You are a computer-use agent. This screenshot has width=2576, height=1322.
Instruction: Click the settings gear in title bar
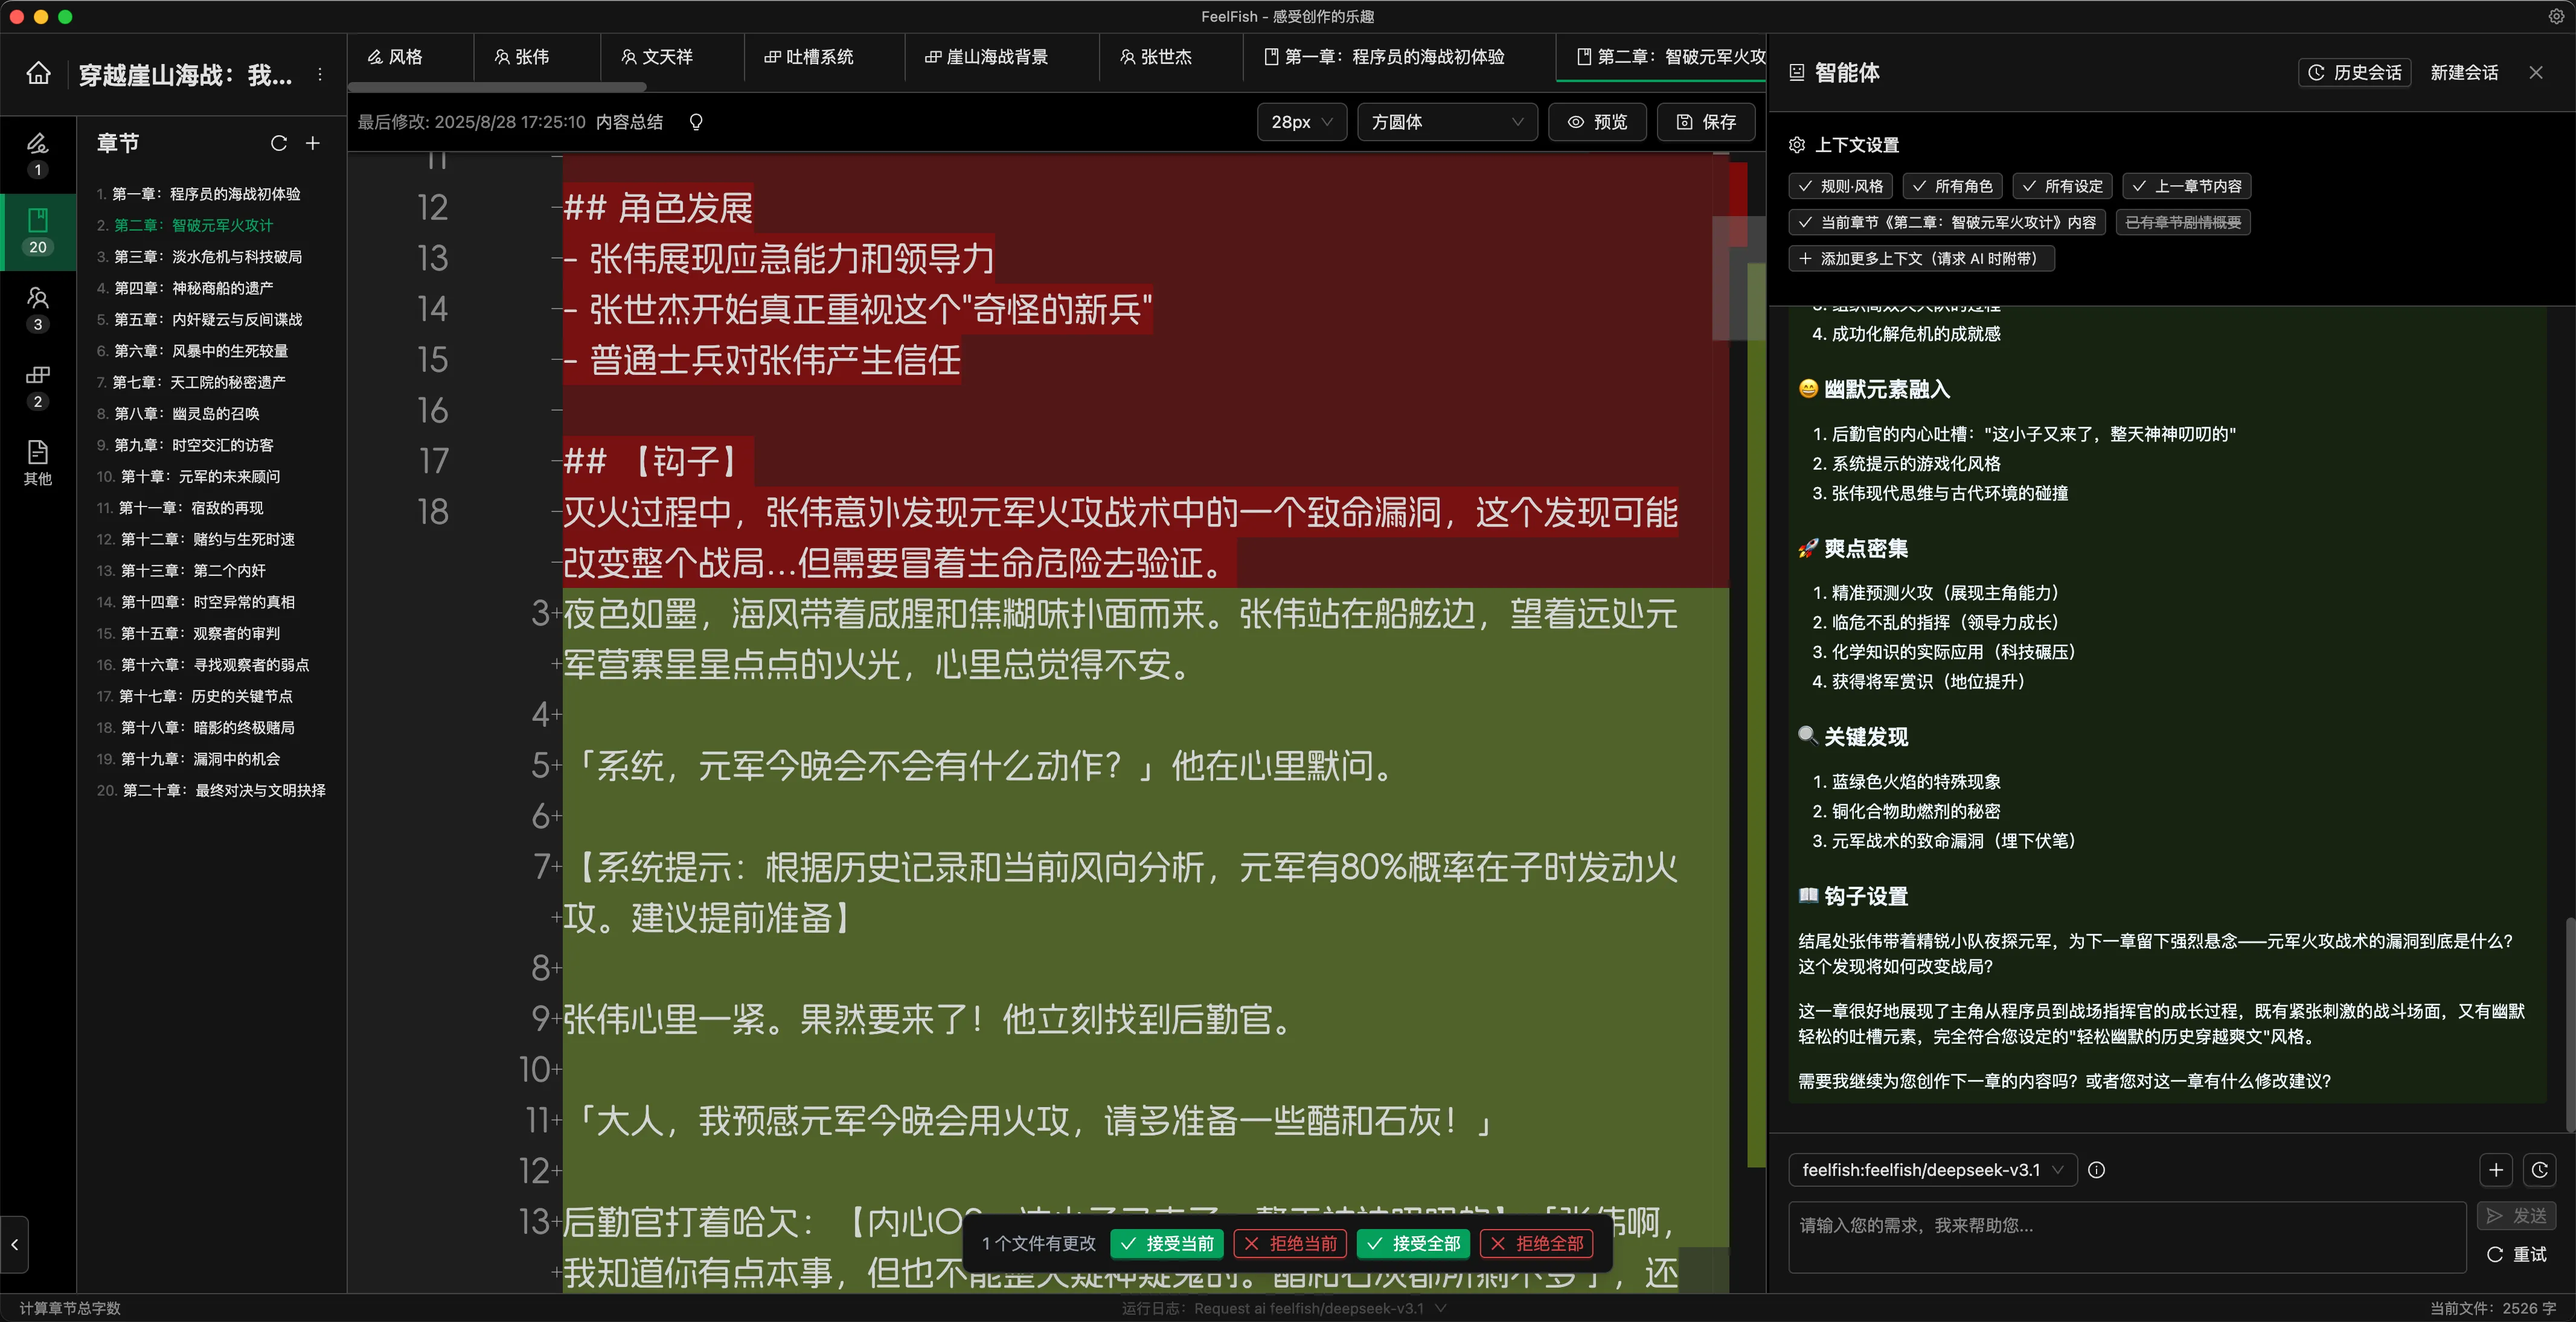[2556, 16]
